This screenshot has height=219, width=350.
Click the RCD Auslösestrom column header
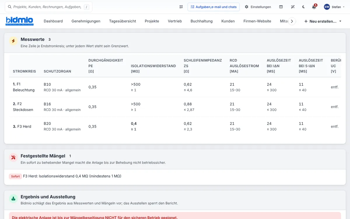click(x=244, y=66)
